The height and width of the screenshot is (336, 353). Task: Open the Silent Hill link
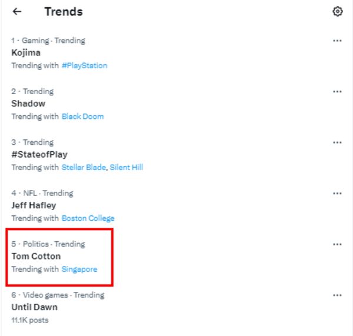tap(126, 167)
